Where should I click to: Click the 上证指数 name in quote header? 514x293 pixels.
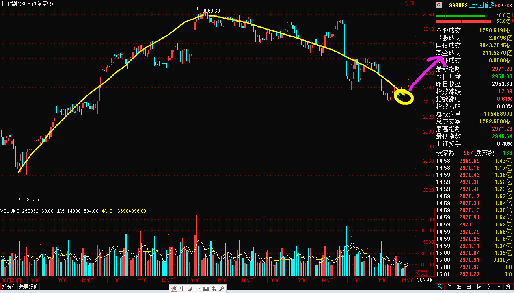[482, 6]
